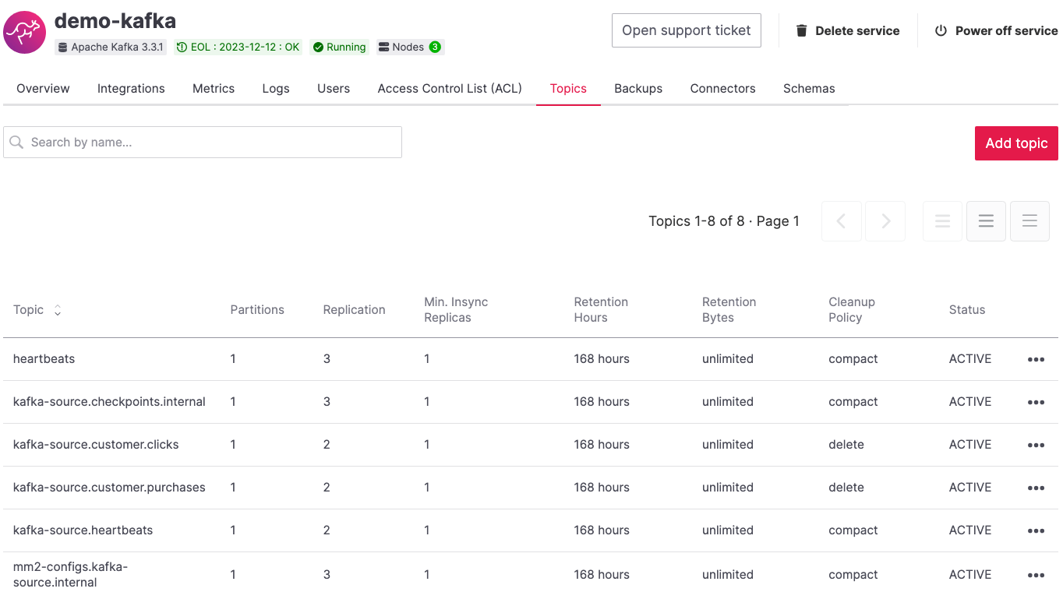The image size is (1063, 592).
Task: Open a support ticket
Action: 686,30
